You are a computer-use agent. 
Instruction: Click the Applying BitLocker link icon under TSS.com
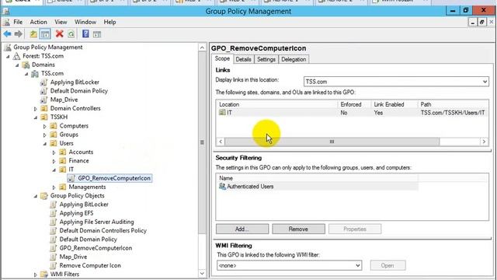point(44,82)
